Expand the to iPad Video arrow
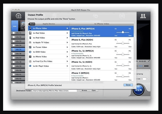The image size is (162, 114). click(67, 33)
